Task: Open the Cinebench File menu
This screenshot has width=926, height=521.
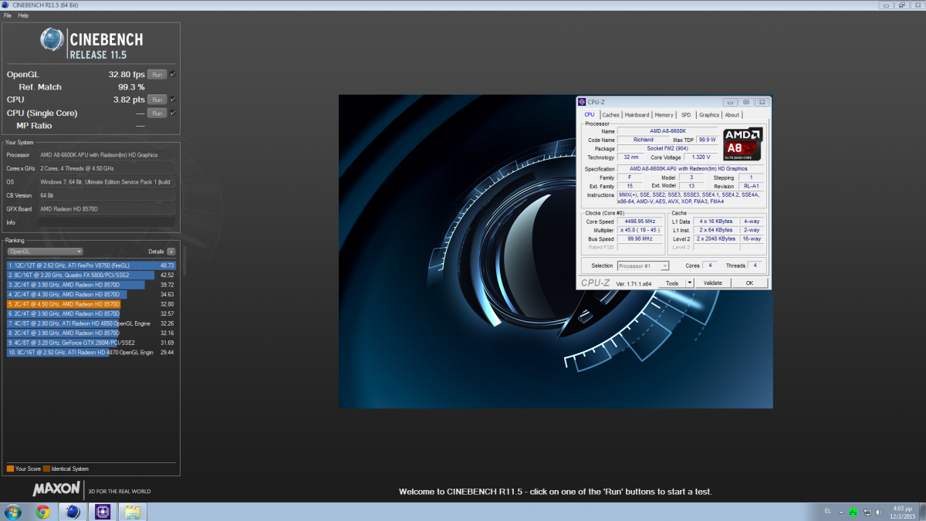Action: (8, 15)
